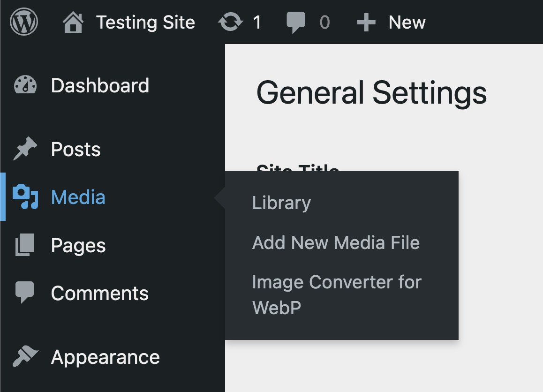Click the Media camera and music note icon
The width and height of the screenshot is (543, 392).
pyautogui.click(x=25, y=197)
